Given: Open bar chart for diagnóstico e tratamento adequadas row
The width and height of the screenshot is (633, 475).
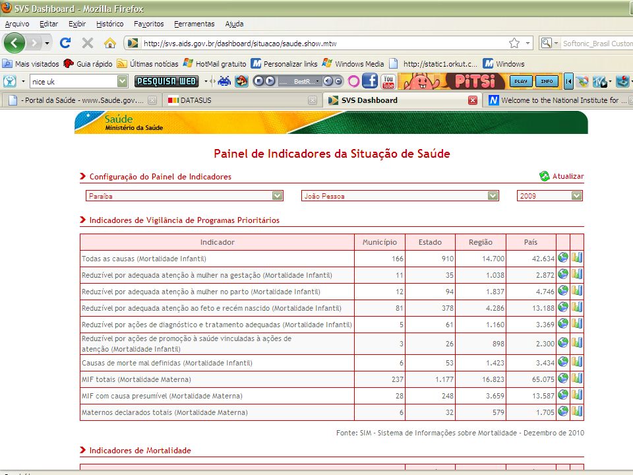Looking at the screenshot, I should point(577,323).
